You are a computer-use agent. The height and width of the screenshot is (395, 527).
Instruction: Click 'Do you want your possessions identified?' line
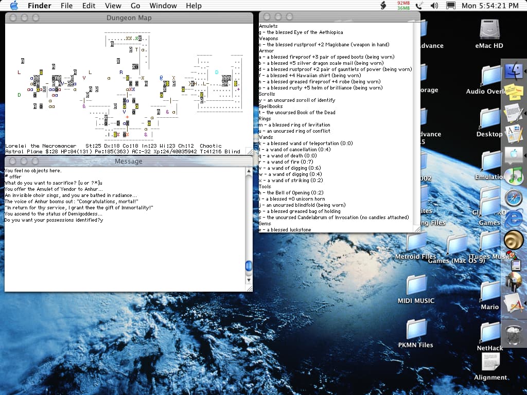(x=54, y=220)
